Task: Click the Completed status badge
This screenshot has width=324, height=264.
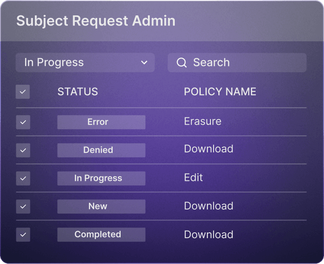Action: 101,235
